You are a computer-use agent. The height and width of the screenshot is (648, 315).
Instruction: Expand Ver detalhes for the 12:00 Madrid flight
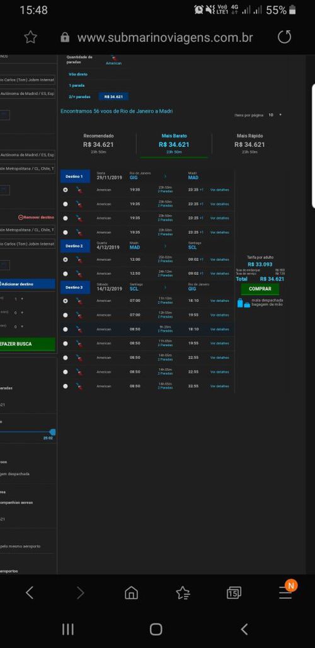tap(220, 260)
